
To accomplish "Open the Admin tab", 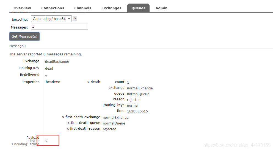I will pos(161,8).
